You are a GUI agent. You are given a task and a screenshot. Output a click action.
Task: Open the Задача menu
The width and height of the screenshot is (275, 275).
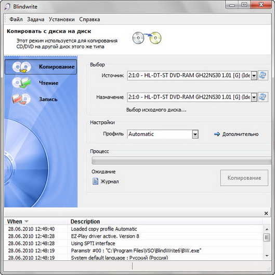pos(36,19)
